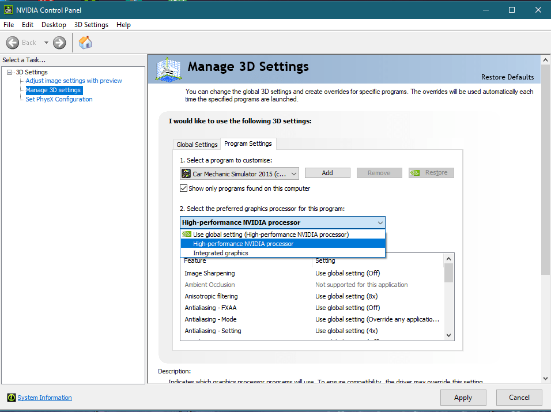Click Ambient Occlusion feature row
This screenshot has width=551, height=412.
click(x=312, y=285)
